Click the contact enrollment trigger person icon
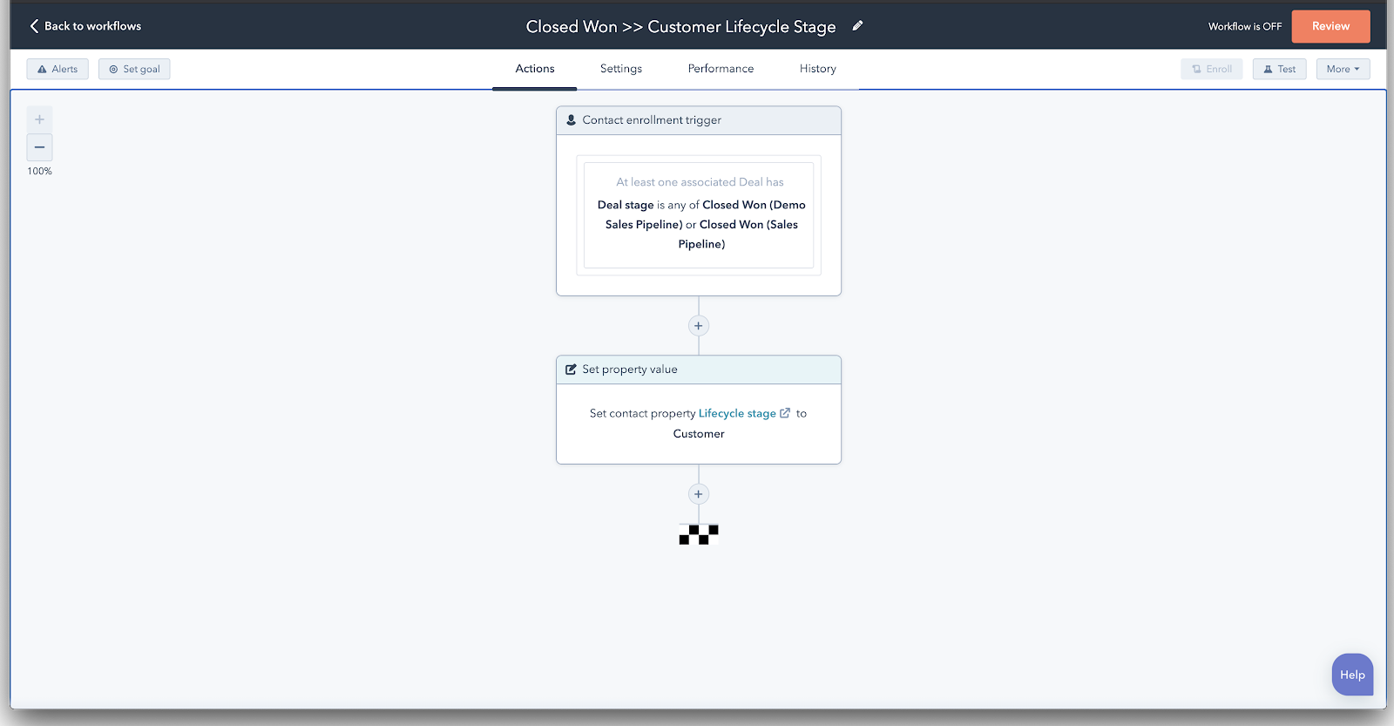 tap(571, 120)
